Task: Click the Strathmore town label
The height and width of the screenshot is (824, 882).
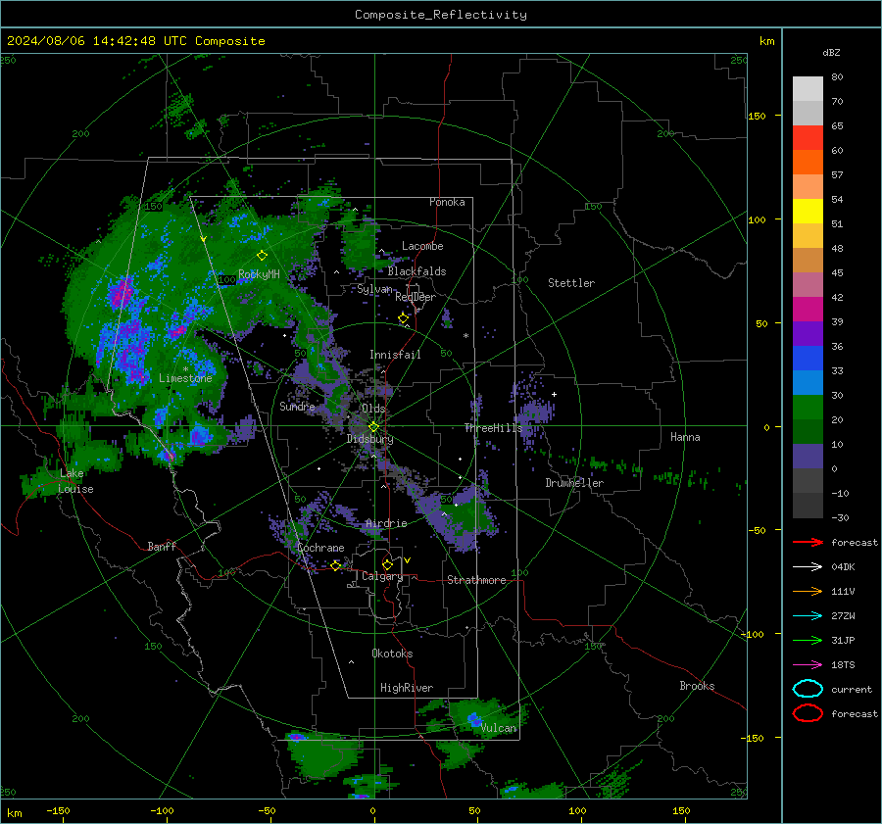Action: click(476, 580)
